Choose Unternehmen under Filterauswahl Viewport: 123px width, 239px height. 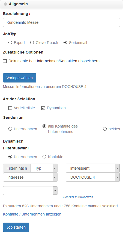coord(10,157)
